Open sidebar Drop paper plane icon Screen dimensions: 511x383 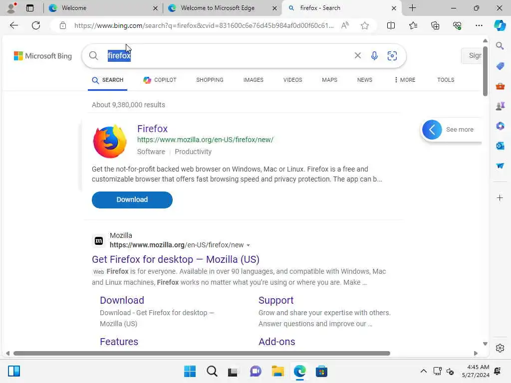[500, 166]
